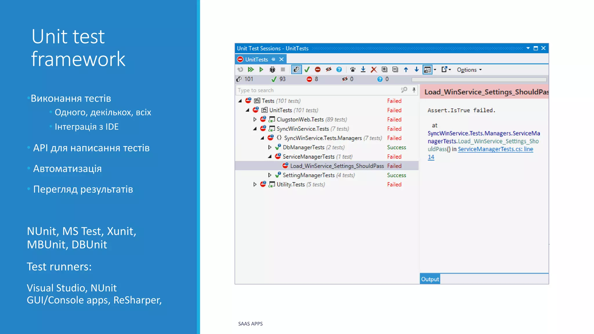The width and height of the screenshot is (594, 334).
Task: Select the Load_WinService_Settings_ShouldPass test row
Action: pyautogui.click(x=337, y=166)
